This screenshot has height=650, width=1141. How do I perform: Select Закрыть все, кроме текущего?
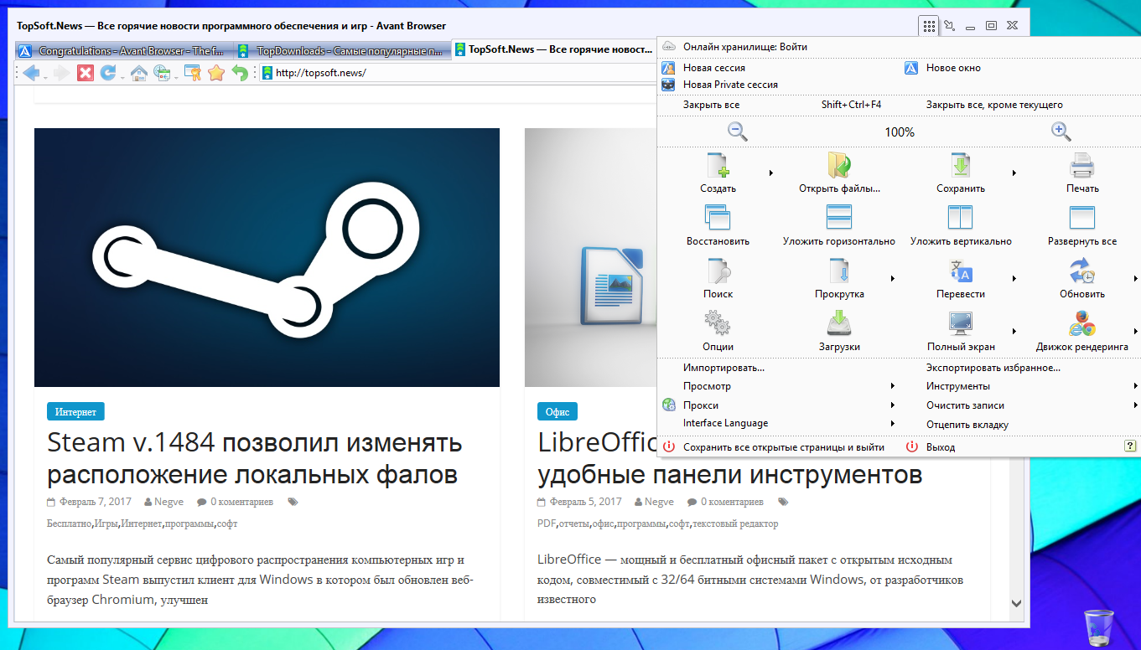click(994, 105)
